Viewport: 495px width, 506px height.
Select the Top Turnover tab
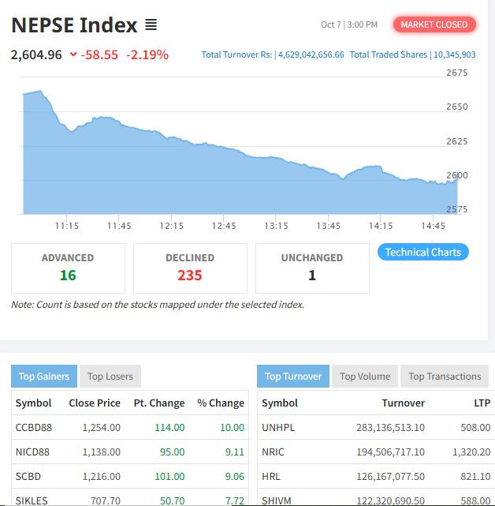293,377
